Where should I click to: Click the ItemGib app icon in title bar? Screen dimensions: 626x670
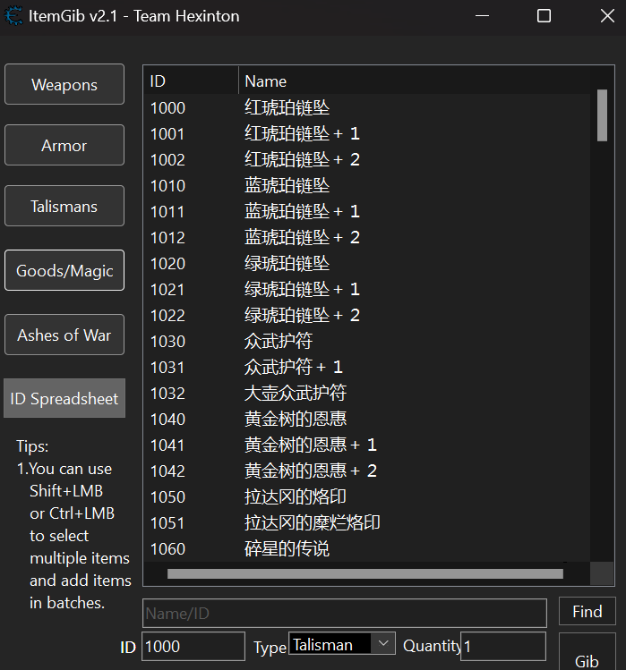[14, 16]
